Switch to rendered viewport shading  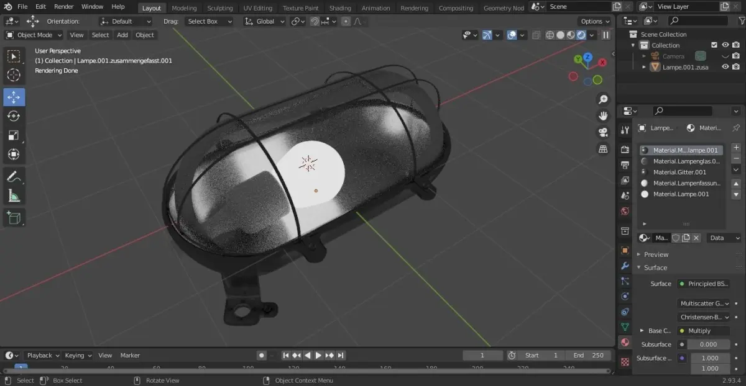tap(581, 35)
